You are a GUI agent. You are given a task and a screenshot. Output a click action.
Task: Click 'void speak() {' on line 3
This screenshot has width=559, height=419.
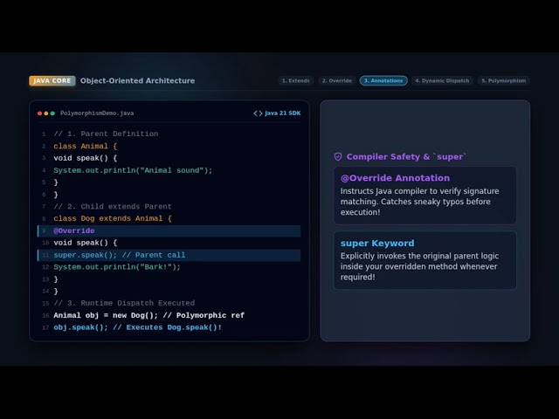pos(86,158)
